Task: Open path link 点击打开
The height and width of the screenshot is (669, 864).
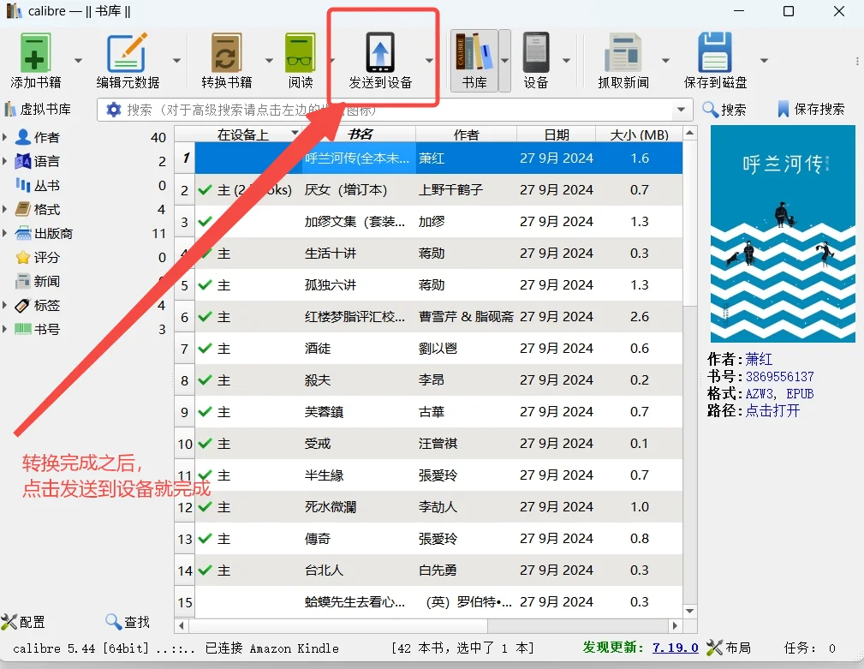Action: (x=772, y=411)
